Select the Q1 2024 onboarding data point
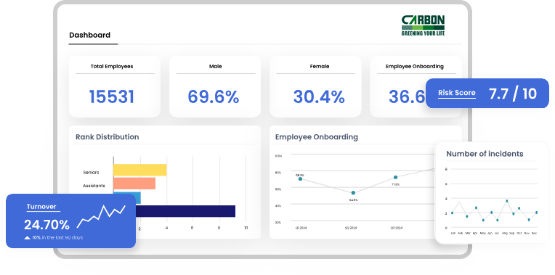Viewport: 555px width, 275px height. (x=300, y=178)
